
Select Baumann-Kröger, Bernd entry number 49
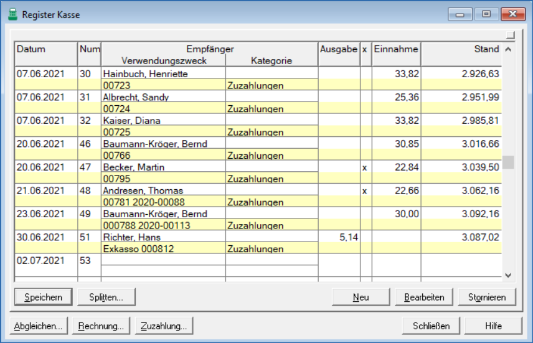click(x=163, y=214)
